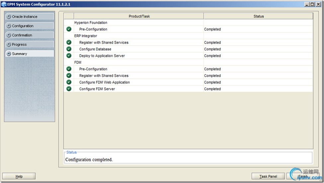The image size is (324, 183).
Task: Go to the Configuration step
Action: (30, 26)
